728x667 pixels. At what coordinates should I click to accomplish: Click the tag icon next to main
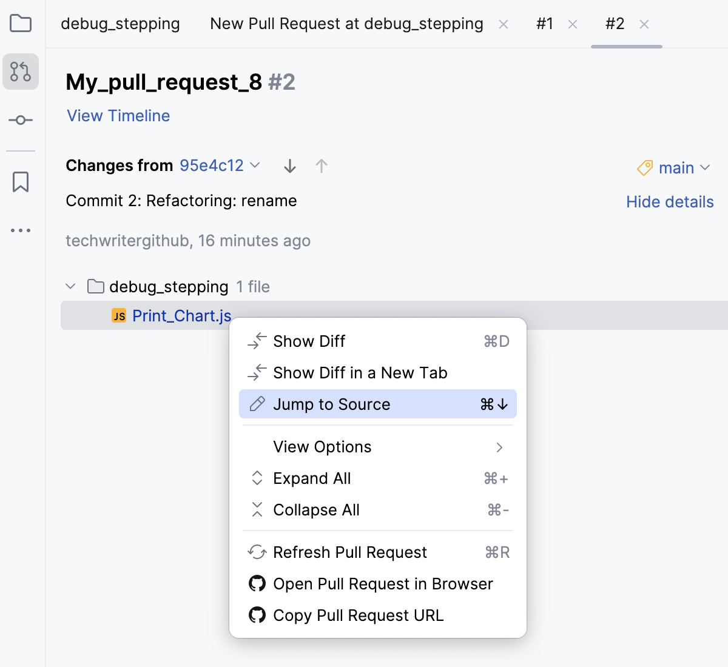[644, 168]
